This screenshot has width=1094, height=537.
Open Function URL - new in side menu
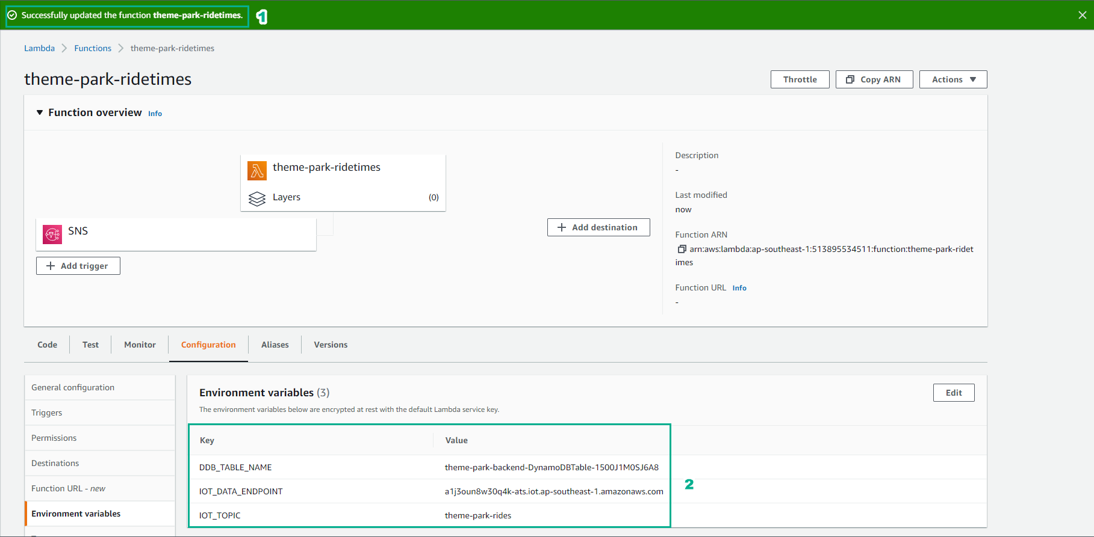pyautogui.click(x=100, y=488)
